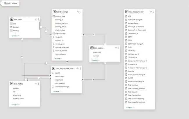Toggle visibility eye of fact_aggregated_bookings table
This screenshot has width=189, height=119.
click(78, 68)
